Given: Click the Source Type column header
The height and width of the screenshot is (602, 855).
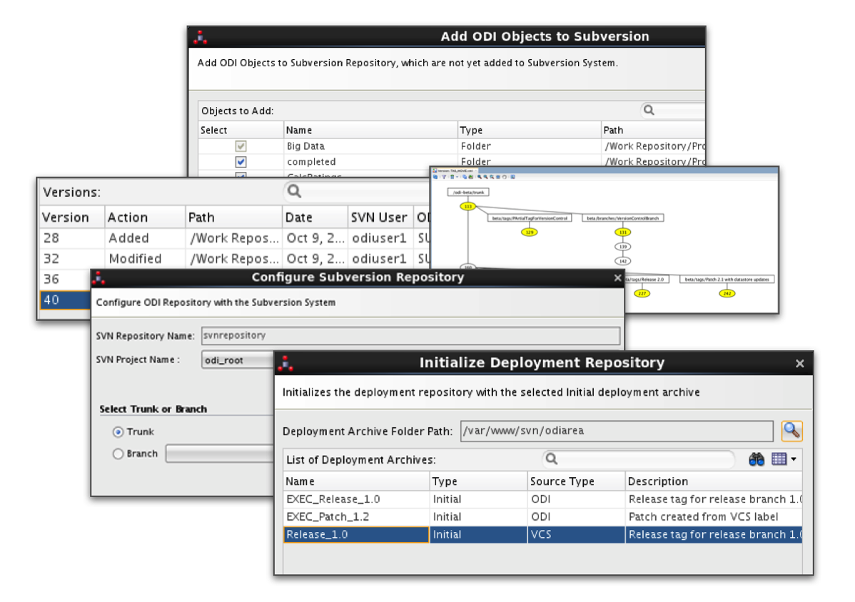Looking at the screenshot, I should click(x=576, y=481).
